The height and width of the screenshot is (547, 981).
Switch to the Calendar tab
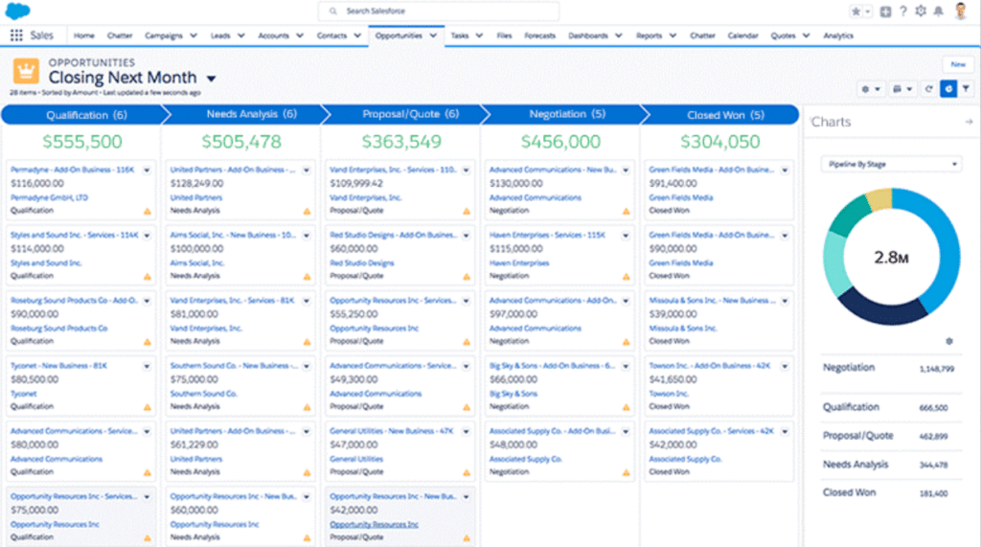tap(742, 35)
